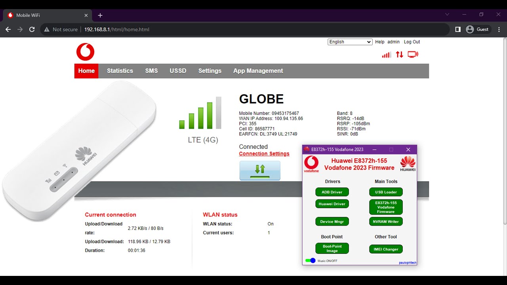
Task: Open Chrome's three-dot menu
Action: point(499,29)
